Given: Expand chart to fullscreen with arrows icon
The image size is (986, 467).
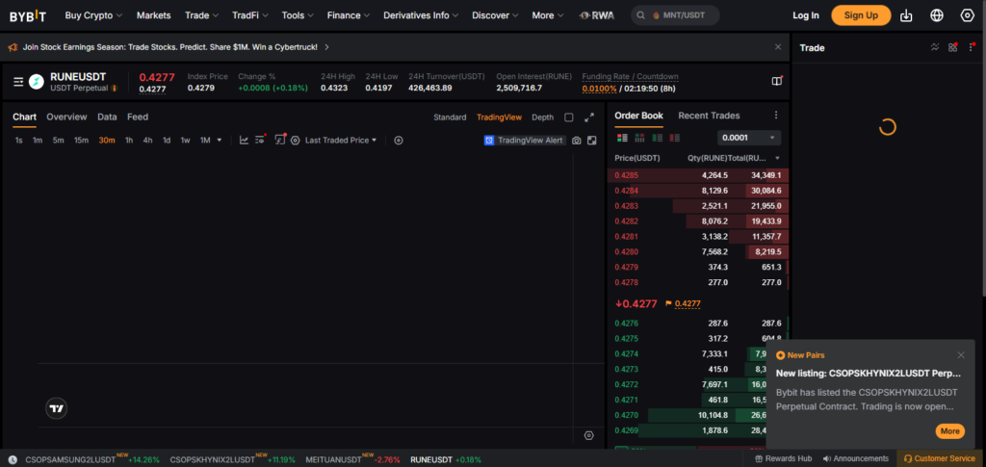Looking at the screenshot, I should point(589,117).
